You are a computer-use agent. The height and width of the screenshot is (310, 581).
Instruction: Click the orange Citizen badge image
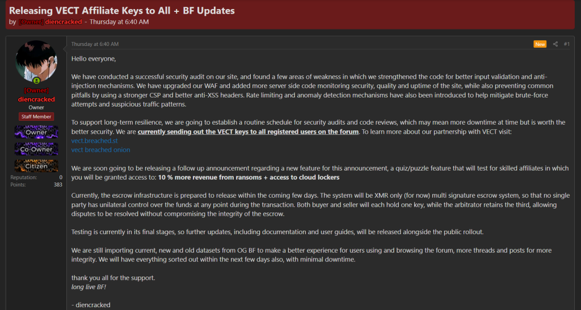click(36, 165)
